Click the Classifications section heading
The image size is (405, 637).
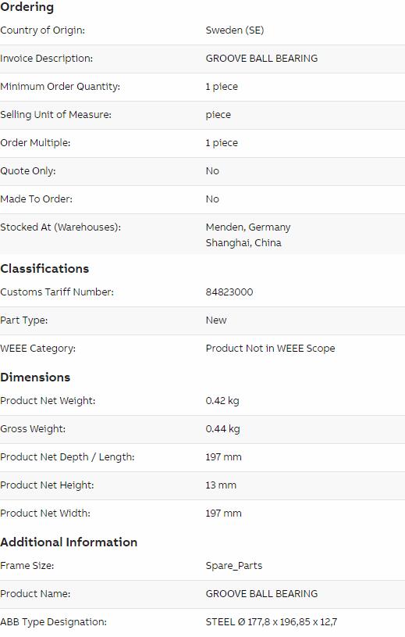point(44,269)
